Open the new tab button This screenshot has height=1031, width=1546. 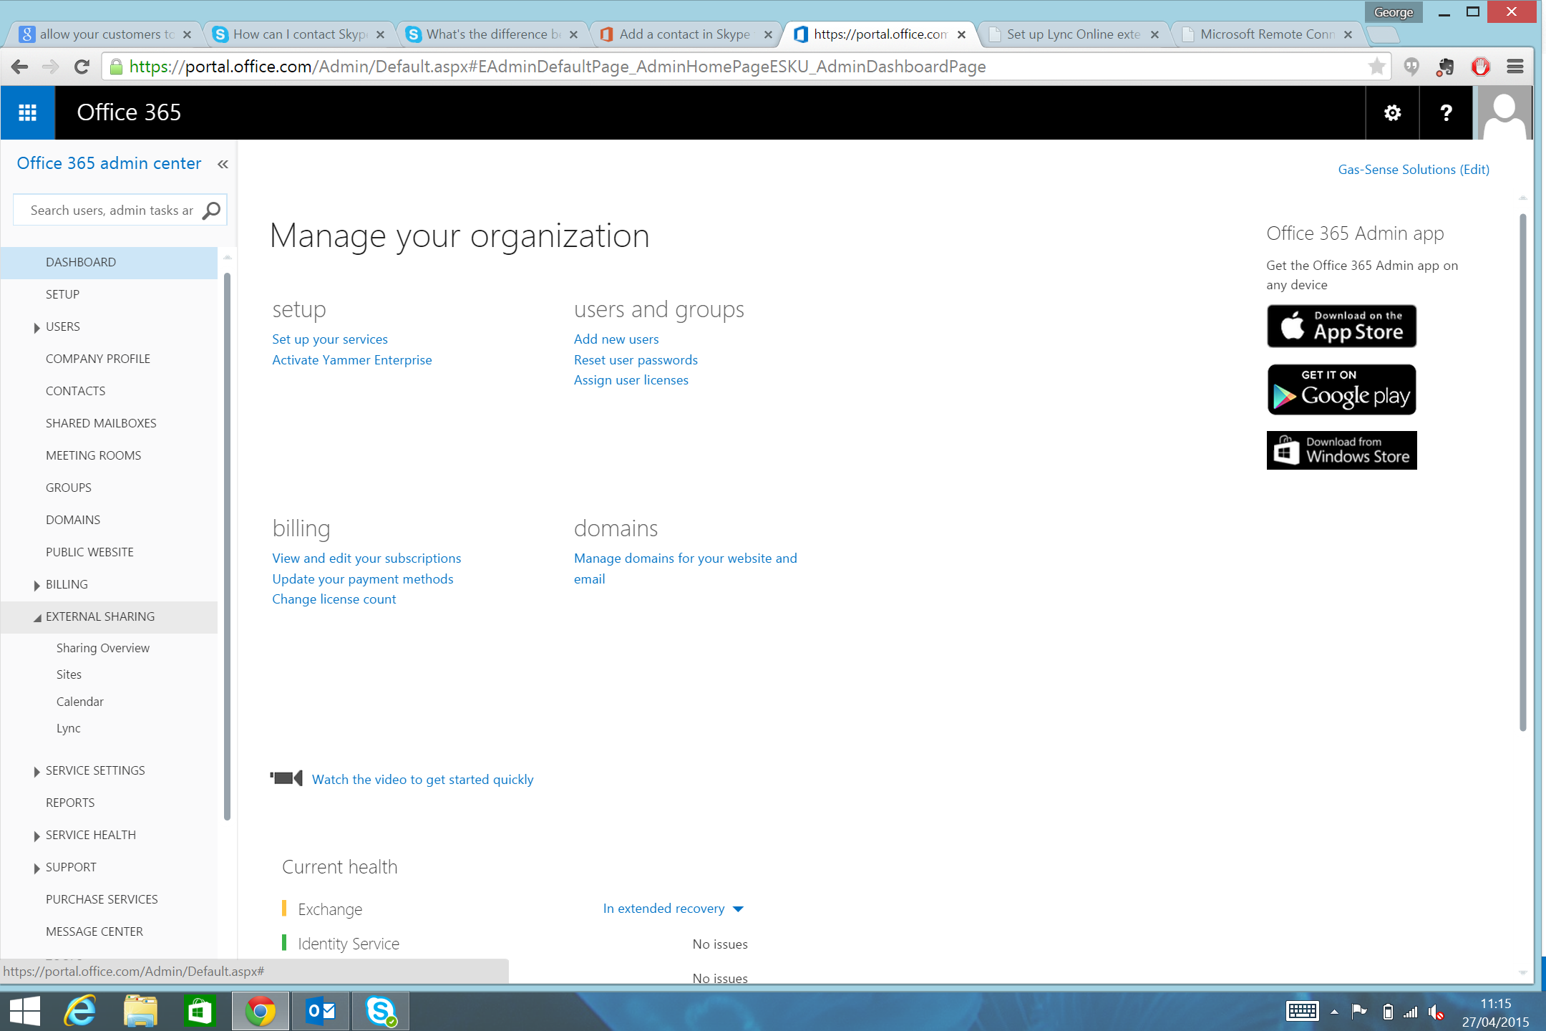point(1382,34)
